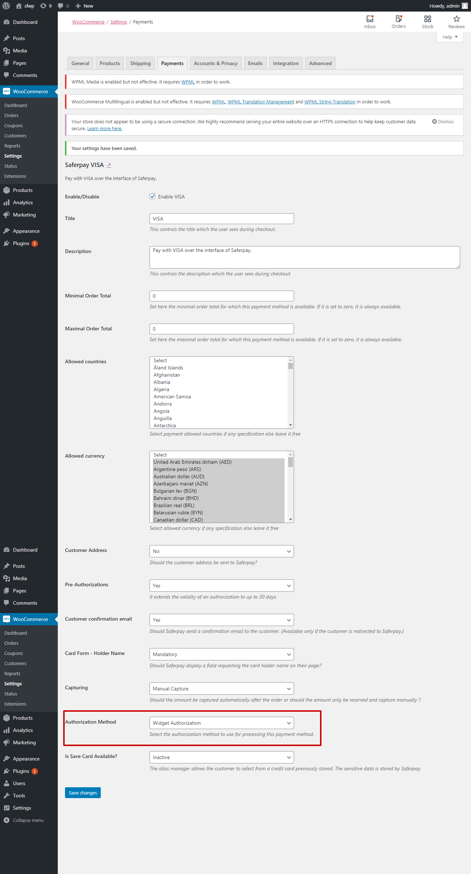Image resolution: width=471 pixels, height=874 pixels.
Task: Open the Reviews star icon
Action: tap(456, 22)
